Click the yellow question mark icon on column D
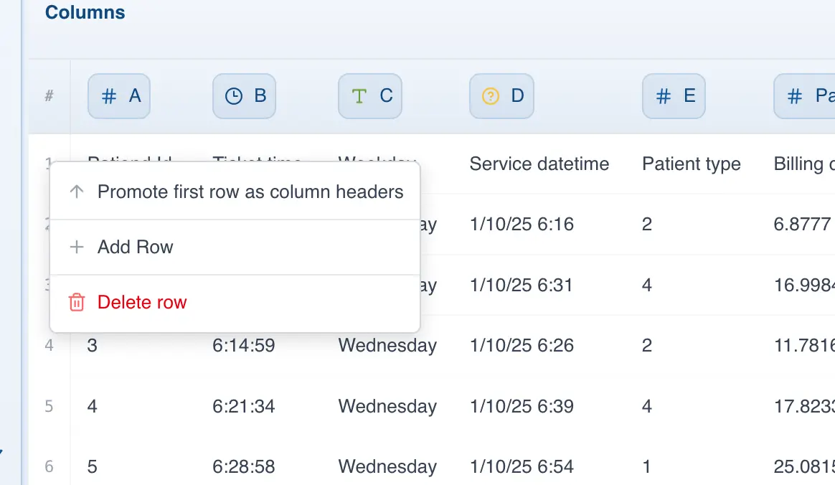835x485 pixels. (491, 96)
